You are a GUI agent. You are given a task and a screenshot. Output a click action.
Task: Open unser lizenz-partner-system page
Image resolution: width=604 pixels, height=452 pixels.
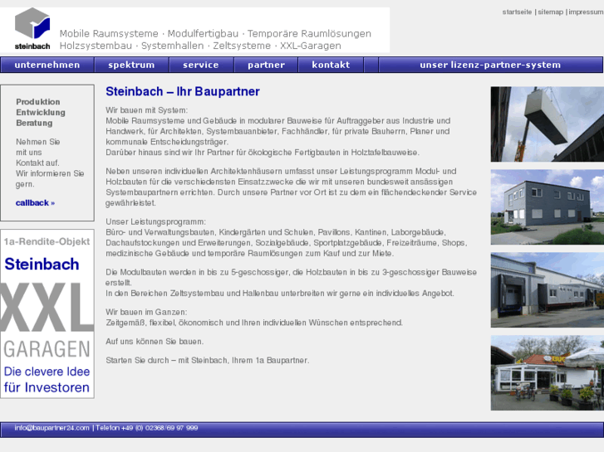(490, 65)
